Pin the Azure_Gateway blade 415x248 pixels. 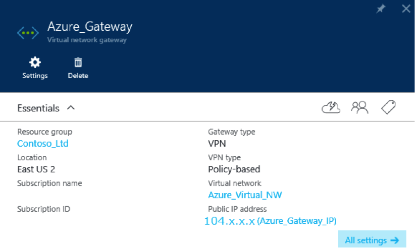[381, 9]
